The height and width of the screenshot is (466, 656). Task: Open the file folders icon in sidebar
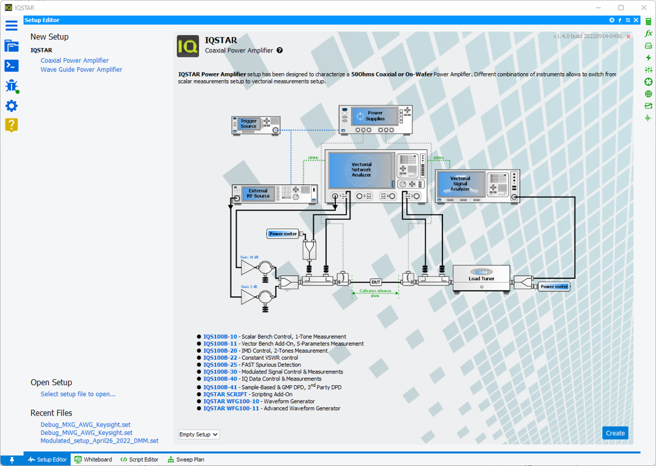click(11, 46)
